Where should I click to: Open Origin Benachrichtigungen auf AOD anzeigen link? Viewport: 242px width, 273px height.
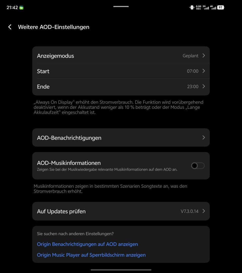[87, 244]
